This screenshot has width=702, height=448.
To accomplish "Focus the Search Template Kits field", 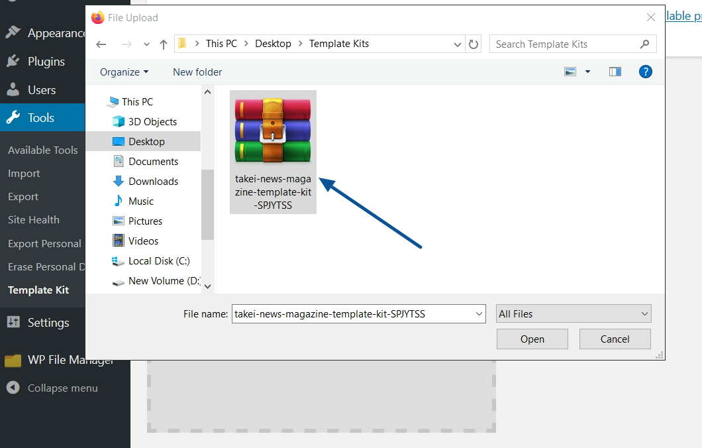I will pos(573,44).
